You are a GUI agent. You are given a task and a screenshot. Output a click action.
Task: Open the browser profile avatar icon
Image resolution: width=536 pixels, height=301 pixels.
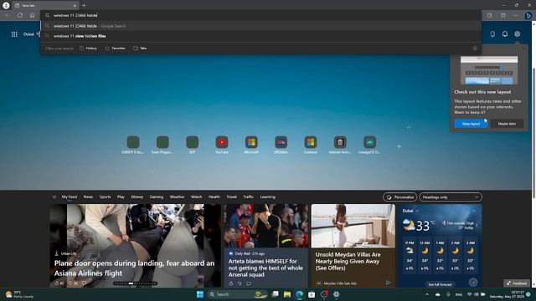pyautogui.click(x=6, y=5)
